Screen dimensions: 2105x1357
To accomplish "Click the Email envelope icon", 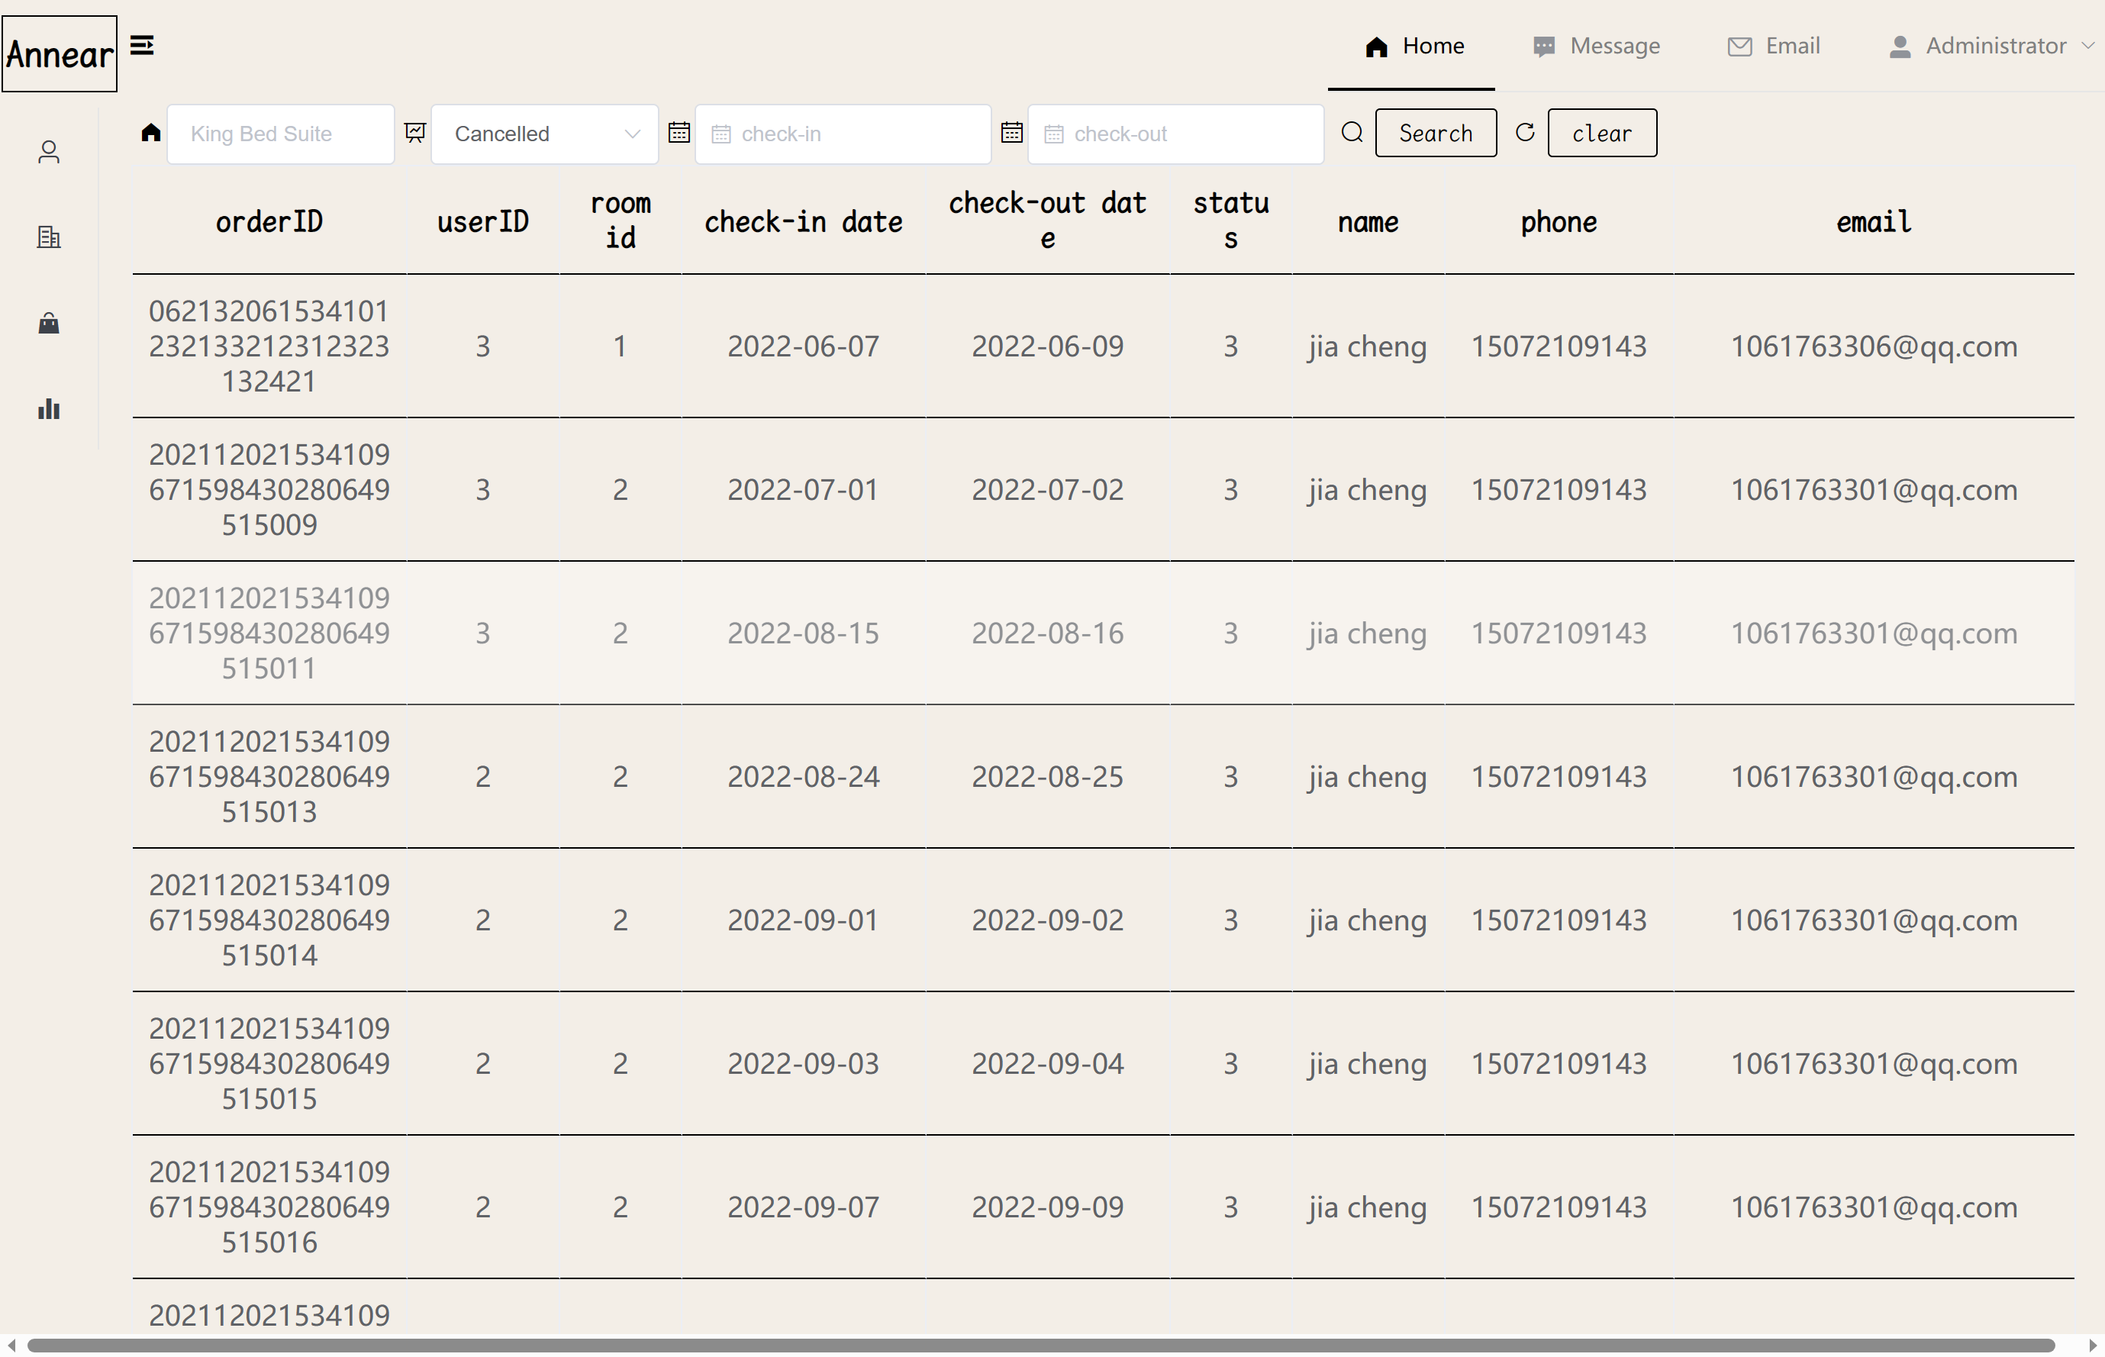I will click(x=1739, y=47).
